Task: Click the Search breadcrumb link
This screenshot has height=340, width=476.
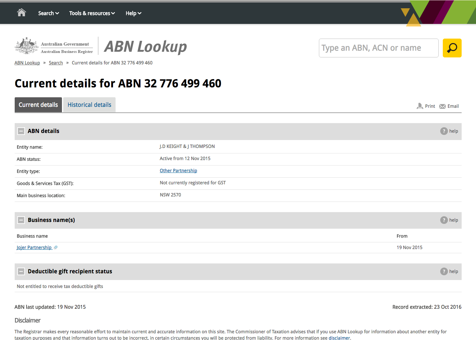Action: point(56,63)
